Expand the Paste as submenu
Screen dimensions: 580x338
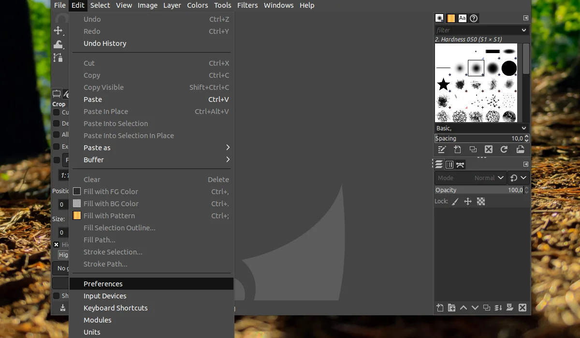151,148
